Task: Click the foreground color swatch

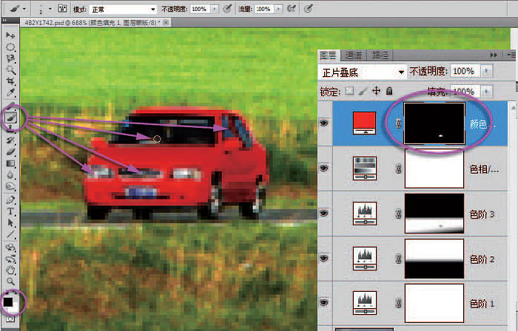Action: [7, 301]
